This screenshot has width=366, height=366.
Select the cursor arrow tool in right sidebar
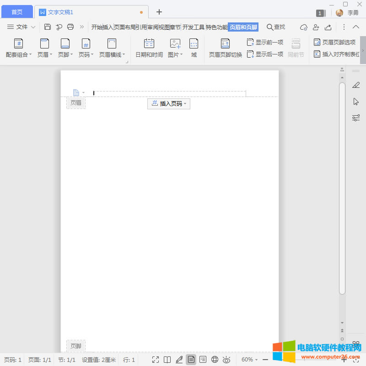[356, 101]
